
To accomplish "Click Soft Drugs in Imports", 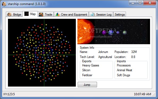I will 124,75.
